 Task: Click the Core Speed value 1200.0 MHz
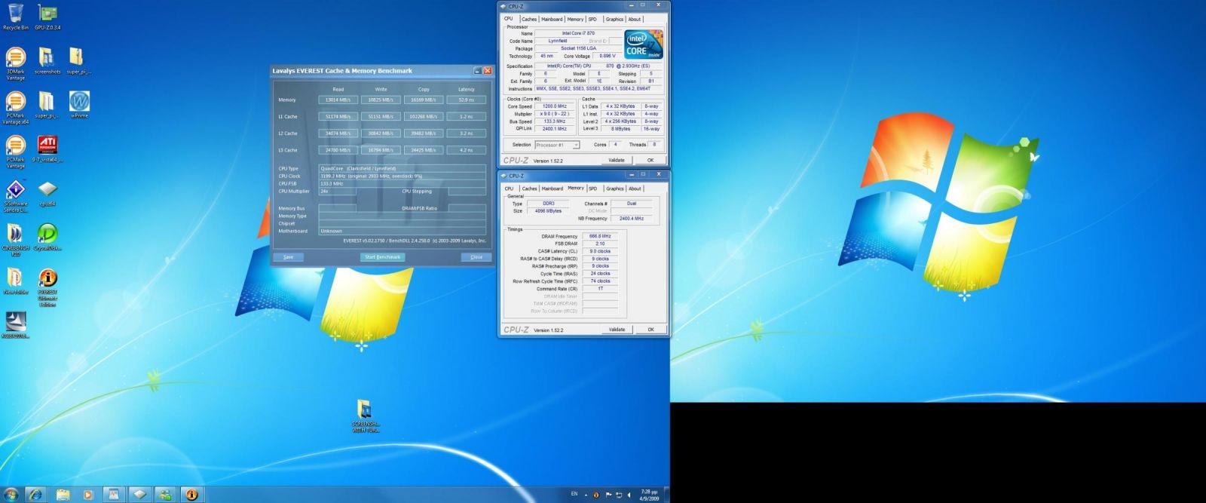555,106
